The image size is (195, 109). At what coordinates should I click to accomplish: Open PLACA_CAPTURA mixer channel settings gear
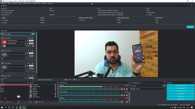127,95
